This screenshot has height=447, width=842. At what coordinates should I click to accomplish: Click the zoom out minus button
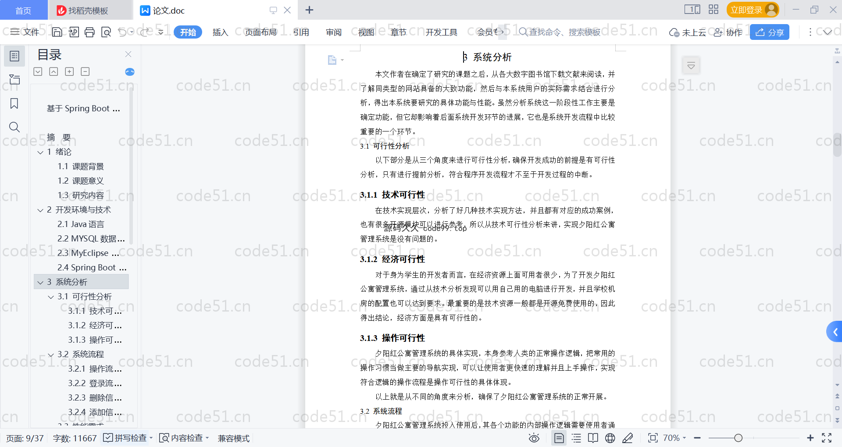[x=697, y=438]
